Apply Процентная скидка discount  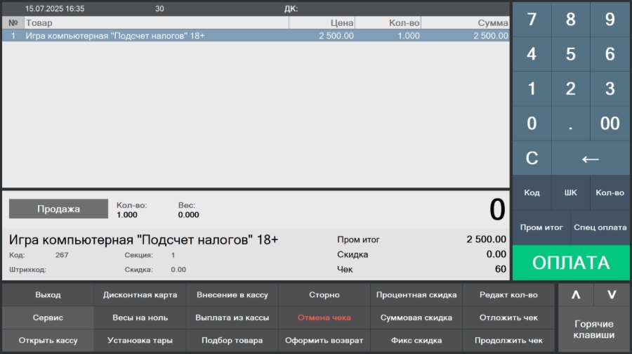tap(416, 295)
